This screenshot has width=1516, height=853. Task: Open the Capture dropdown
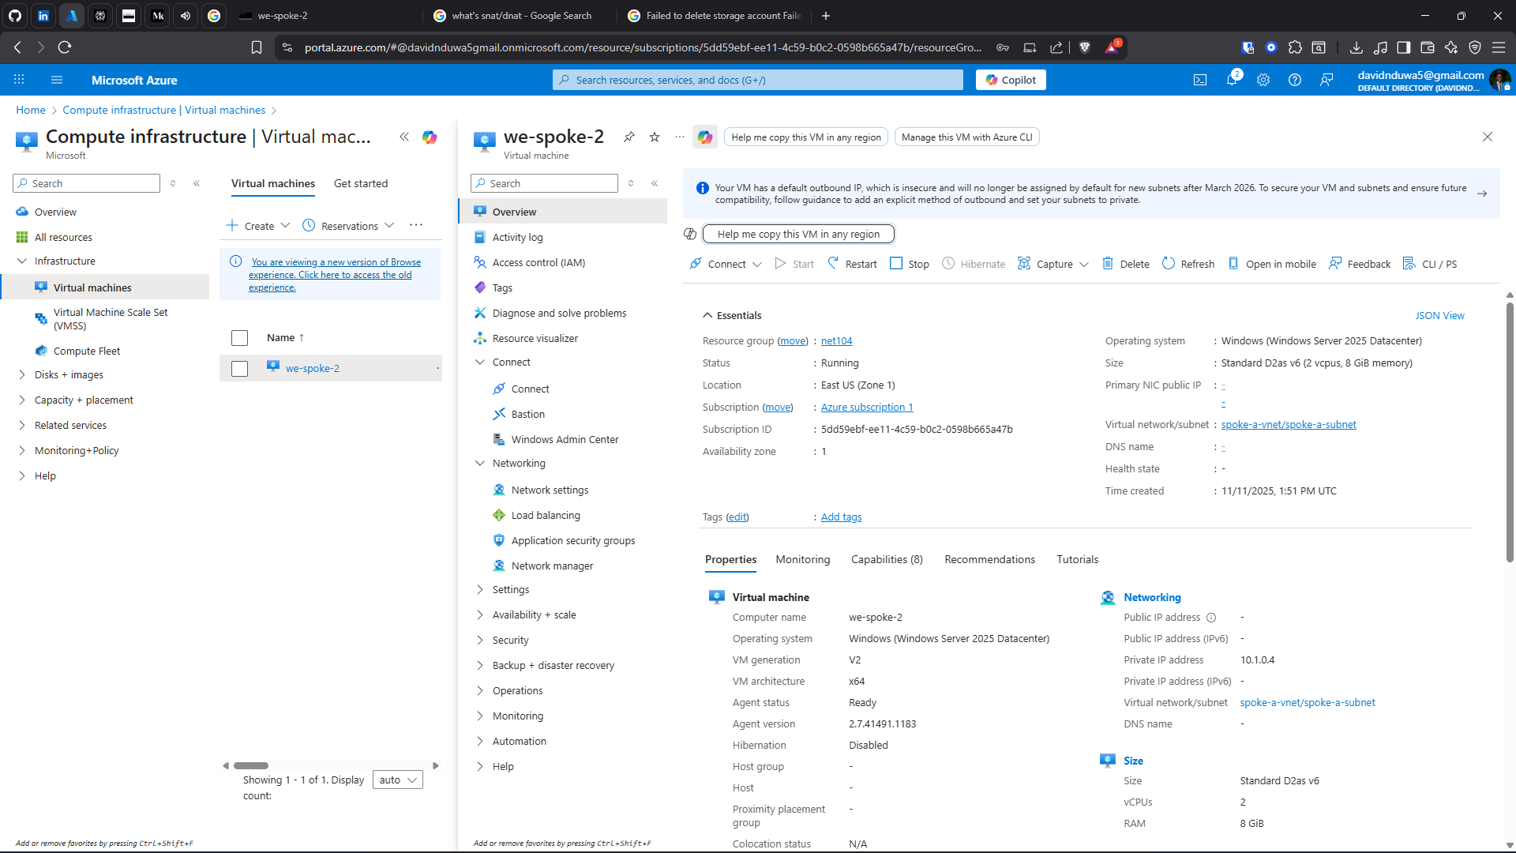(1053, 264)
